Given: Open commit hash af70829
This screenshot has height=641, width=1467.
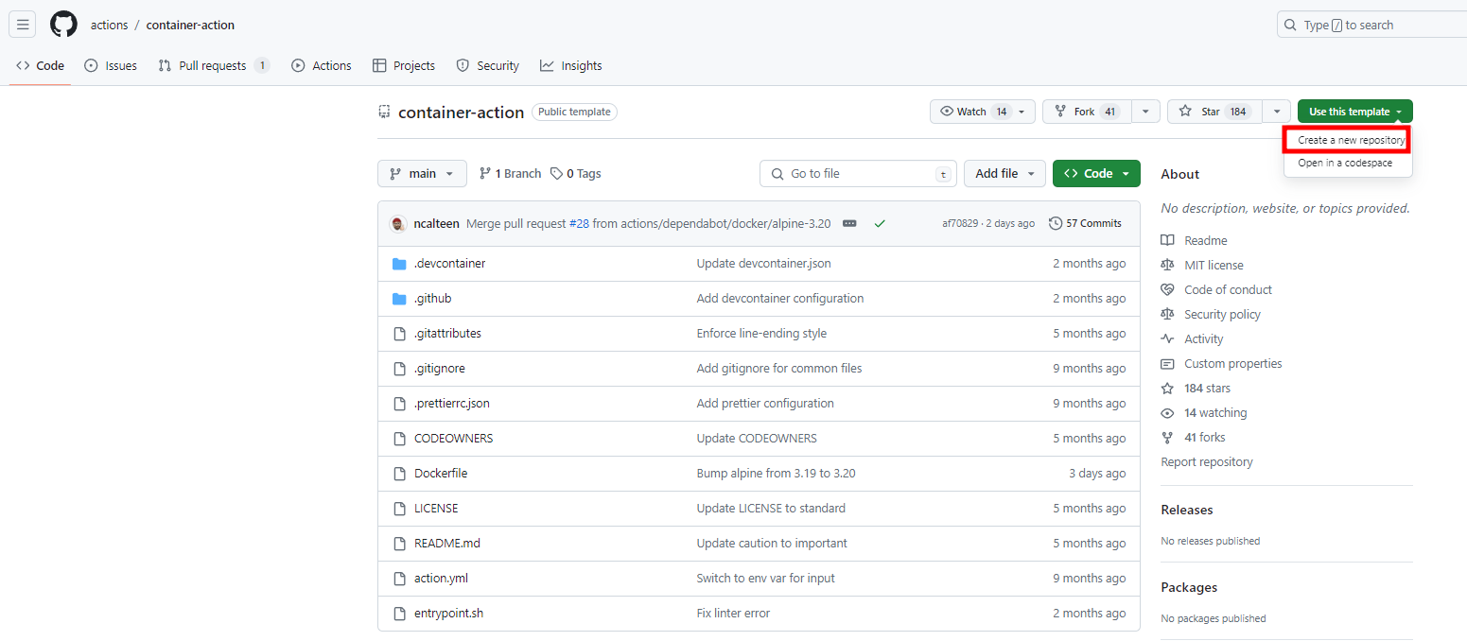Looking at the screenshot, I should click(x=960, y=224).
